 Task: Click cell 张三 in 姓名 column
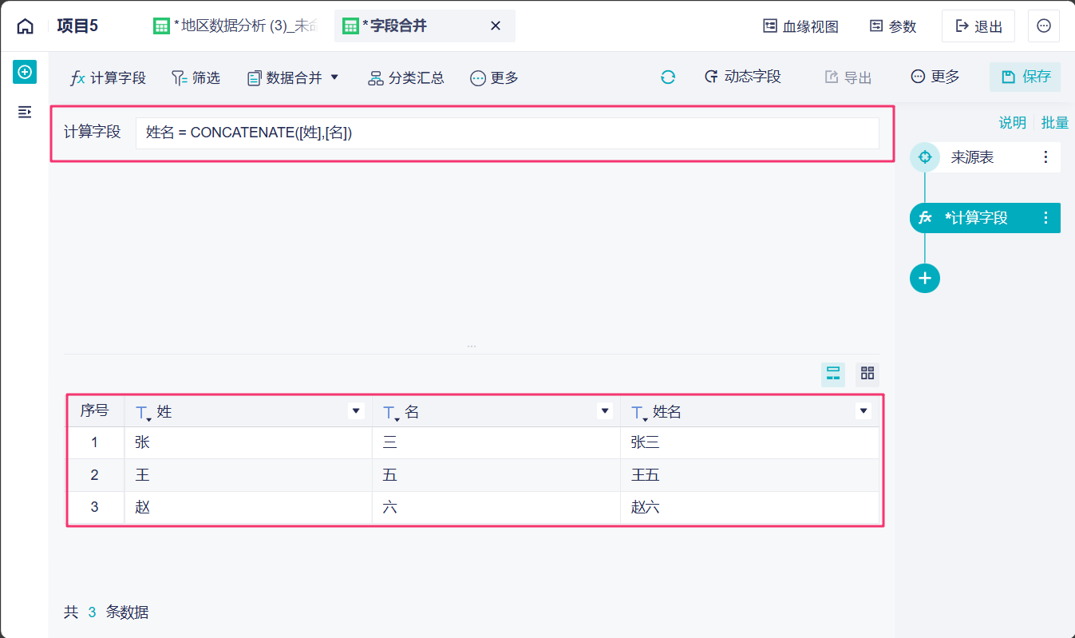[749, 443]
